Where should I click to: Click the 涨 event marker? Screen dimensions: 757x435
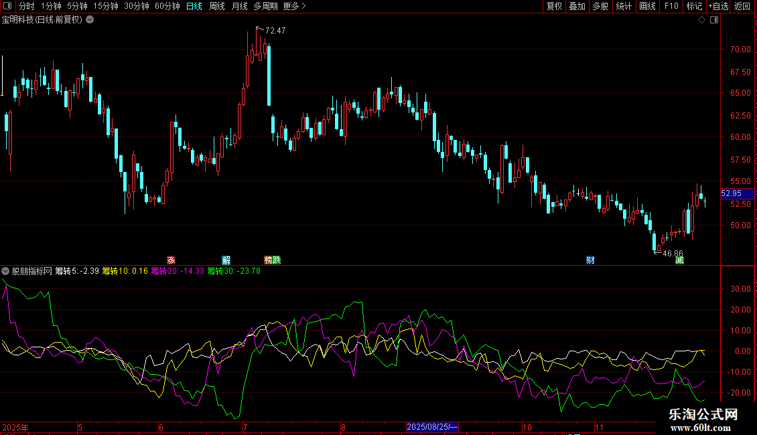pyautogui.click(x=171, y=260)
